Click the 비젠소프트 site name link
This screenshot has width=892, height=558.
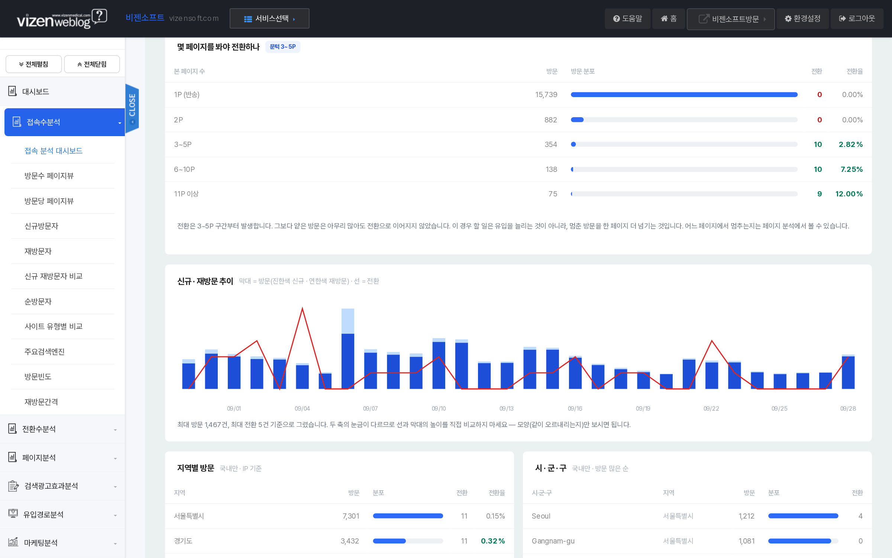145,18
